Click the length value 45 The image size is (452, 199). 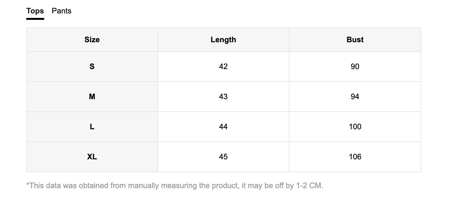223,157
